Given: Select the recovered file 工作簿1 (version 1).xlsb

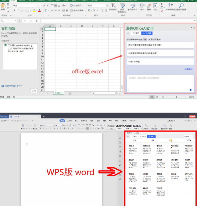Looking at the screenshot, I should click(20, 48).
